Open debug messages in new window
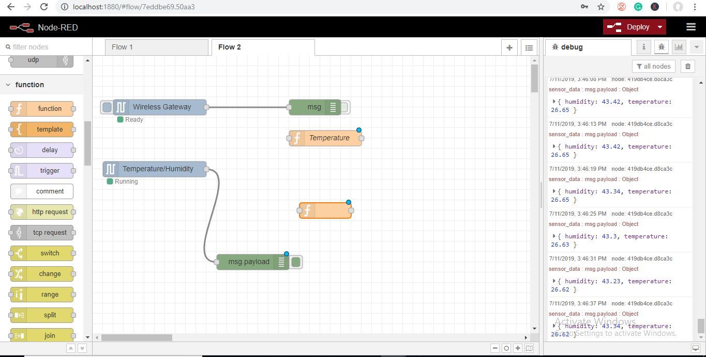 coord(696,348)
